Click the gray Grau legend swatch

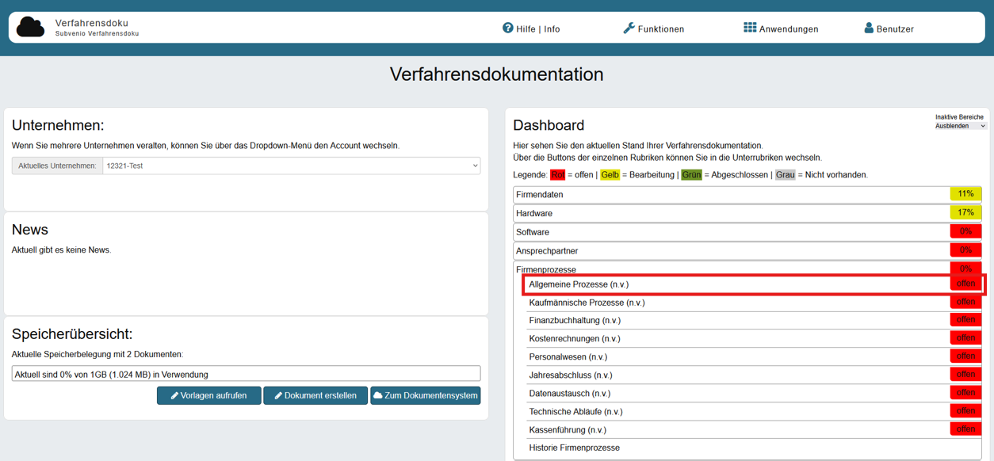click(x=786, y=174)
